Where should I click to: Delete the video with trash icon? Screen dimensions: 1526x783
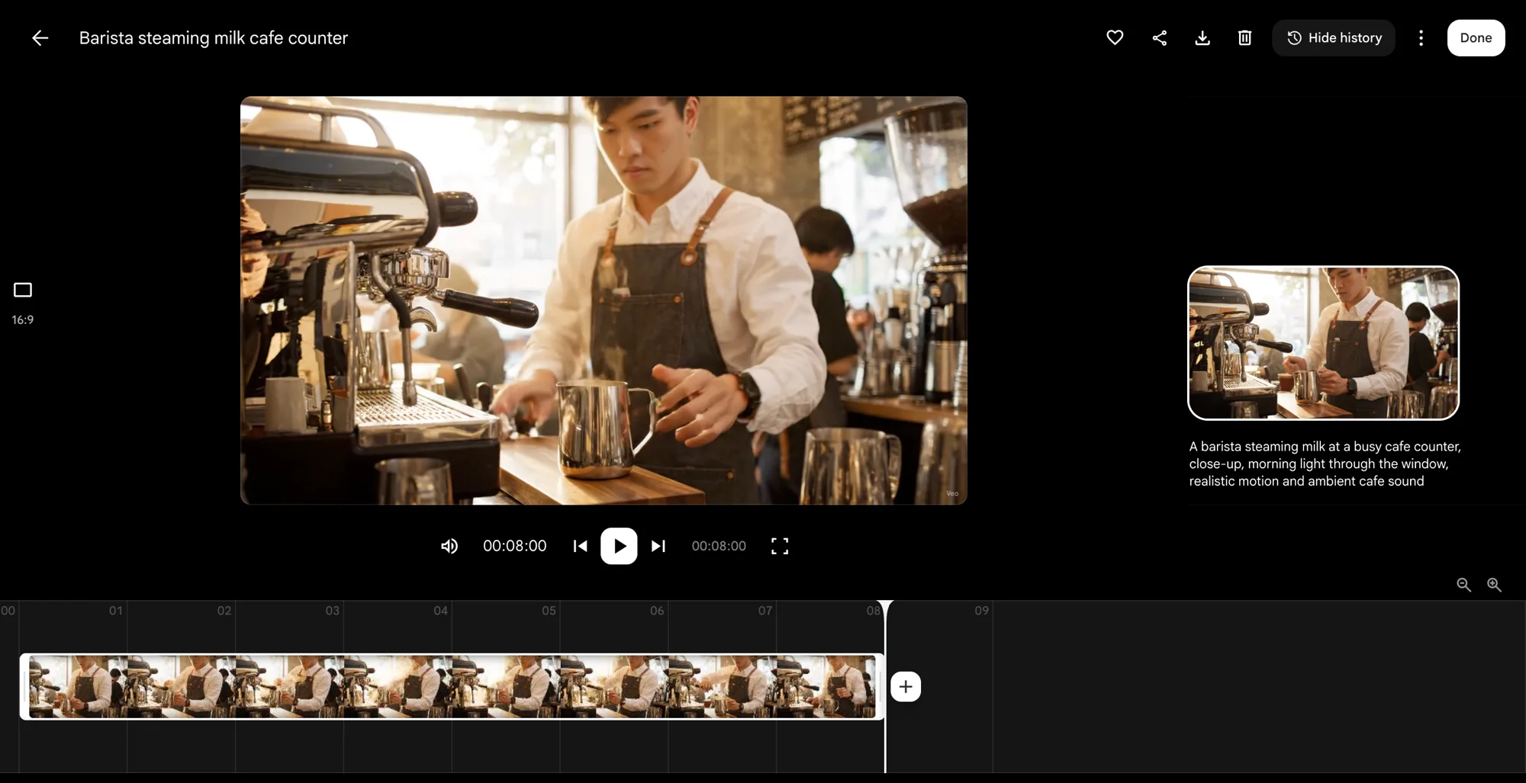(1244, 37)
